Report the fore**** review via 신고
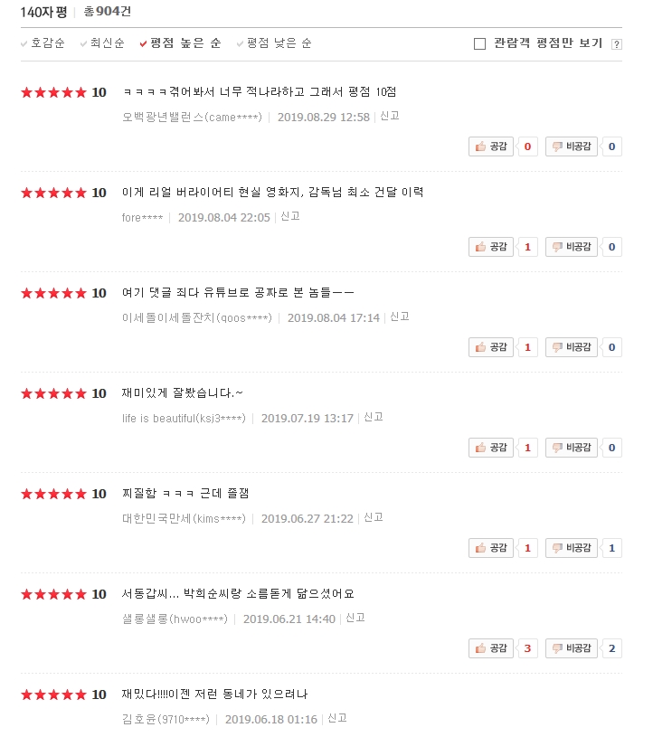The width and height of the screenshot is (672, 737). (290, 216)
